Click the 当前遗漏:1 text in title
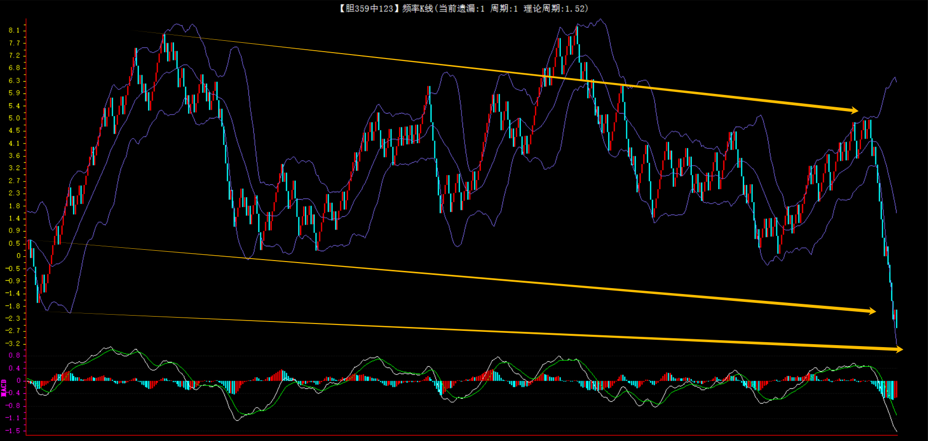 [x=461, y=8]
